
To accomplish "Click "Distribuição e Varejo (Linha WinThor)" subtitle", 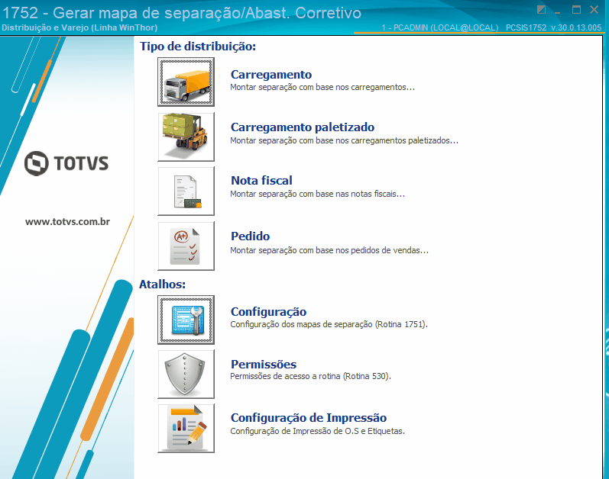I will tap(79, 28).
